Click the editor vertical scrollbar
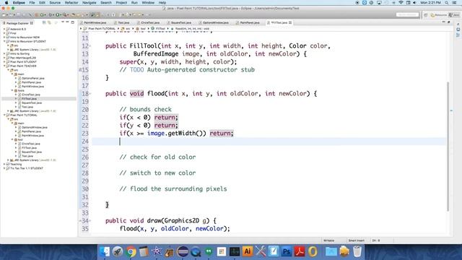Viewport: 462px width, 260px height. point(448,146)
